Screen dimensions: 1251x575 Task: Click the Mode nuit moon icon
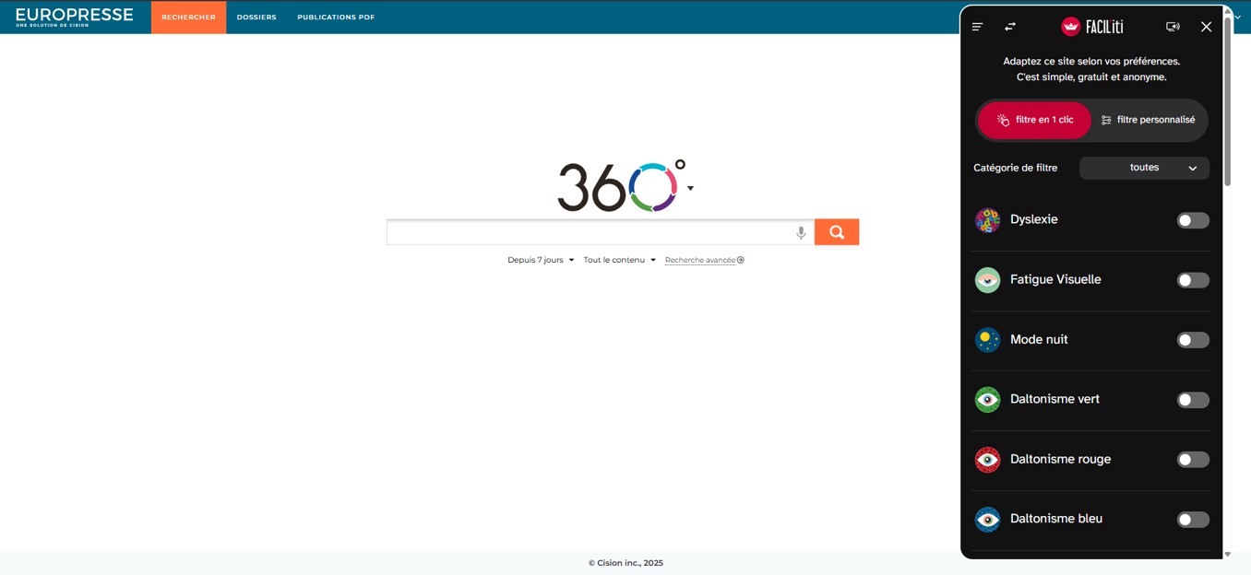tap(987, 340)
